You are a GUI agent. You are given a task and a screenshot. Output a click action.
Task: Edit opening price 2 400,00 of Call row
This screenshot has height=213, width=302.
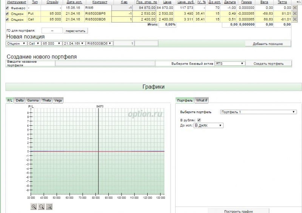[x=144, y=19]
